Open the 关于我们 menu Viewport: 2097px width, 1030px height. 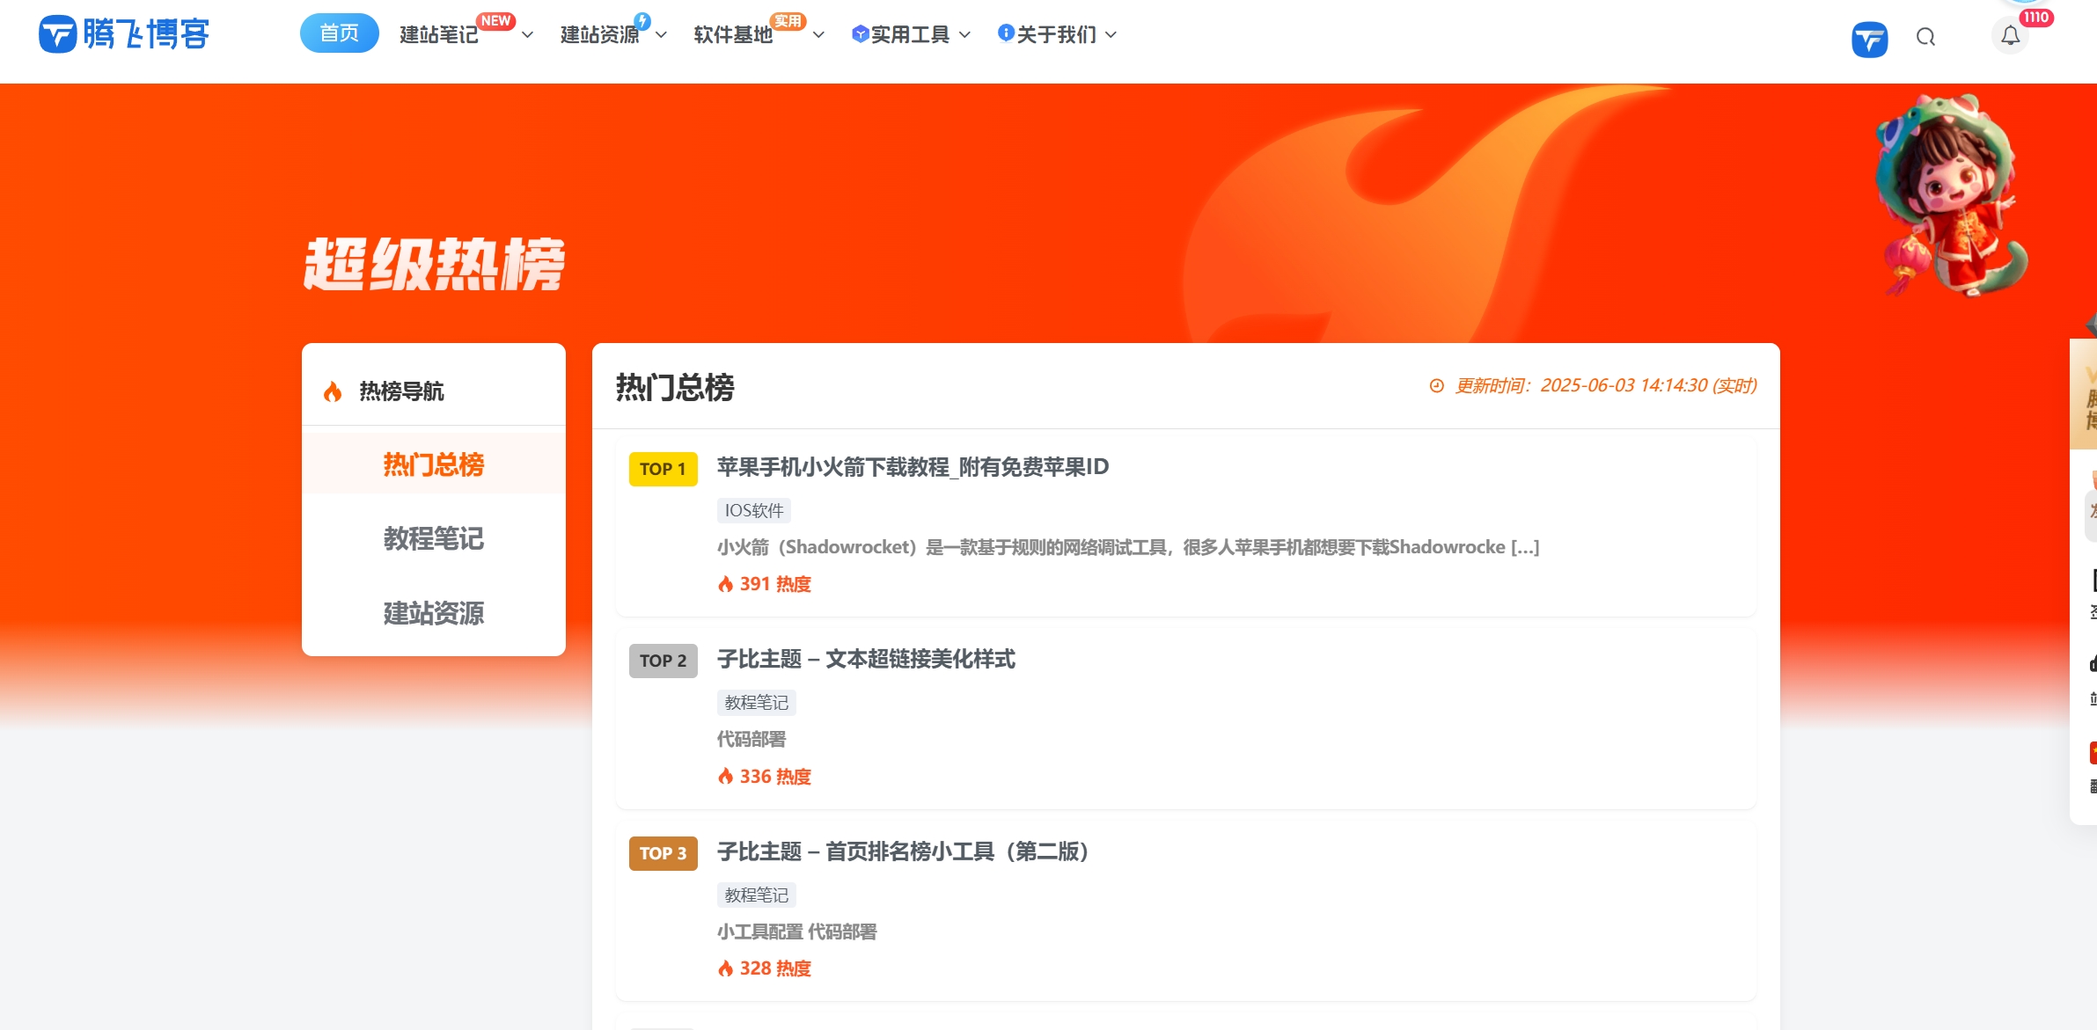(x=1057, y=35)
